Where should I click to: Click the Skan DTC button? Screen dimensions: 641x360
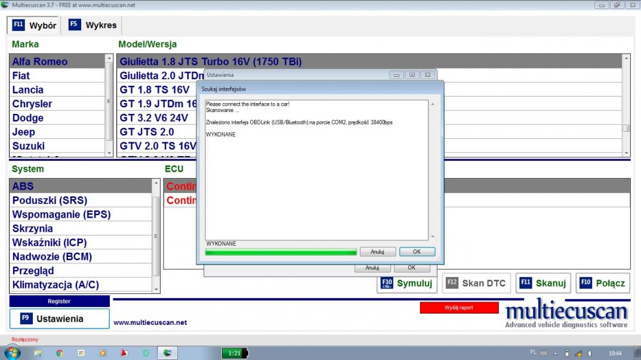tap(476, 283)
